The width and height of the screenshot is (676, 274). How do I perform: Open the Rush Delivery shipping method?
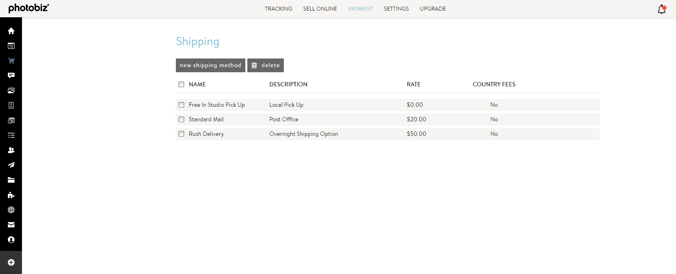(206, 134)
